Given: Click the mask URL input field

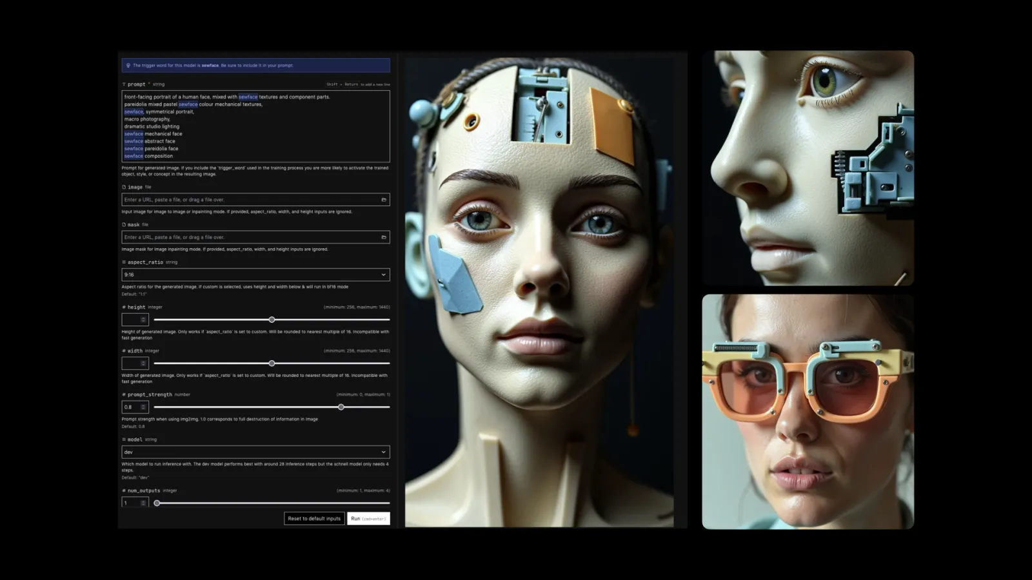Looking at the screenshot, I should coord(255,237).
